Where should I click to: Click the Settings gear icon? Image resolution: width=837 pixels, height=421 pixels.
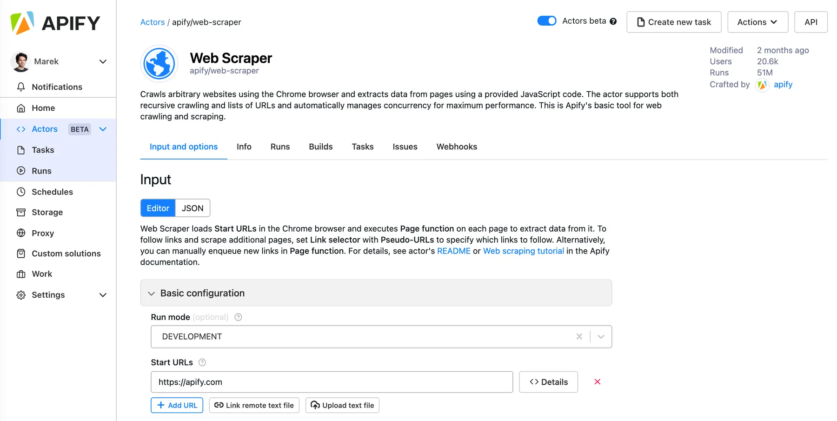click(x=21, y=295)
